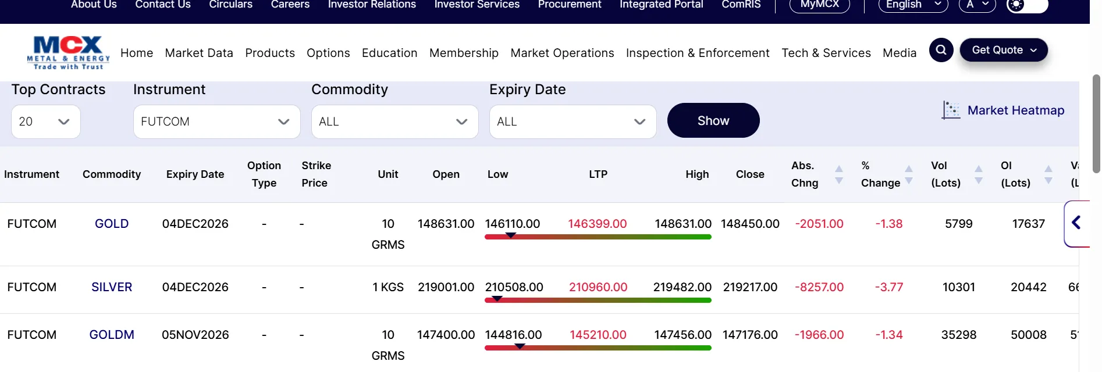This screenshot has width=1102, height=372.
Task: Open the Inspection & Enforcement menu
Action: [x=698, y=53]
